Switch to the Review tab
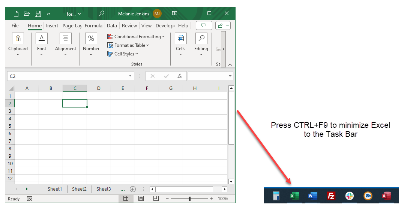Viewport: 416px width, 209px height. tap(129, 26)
